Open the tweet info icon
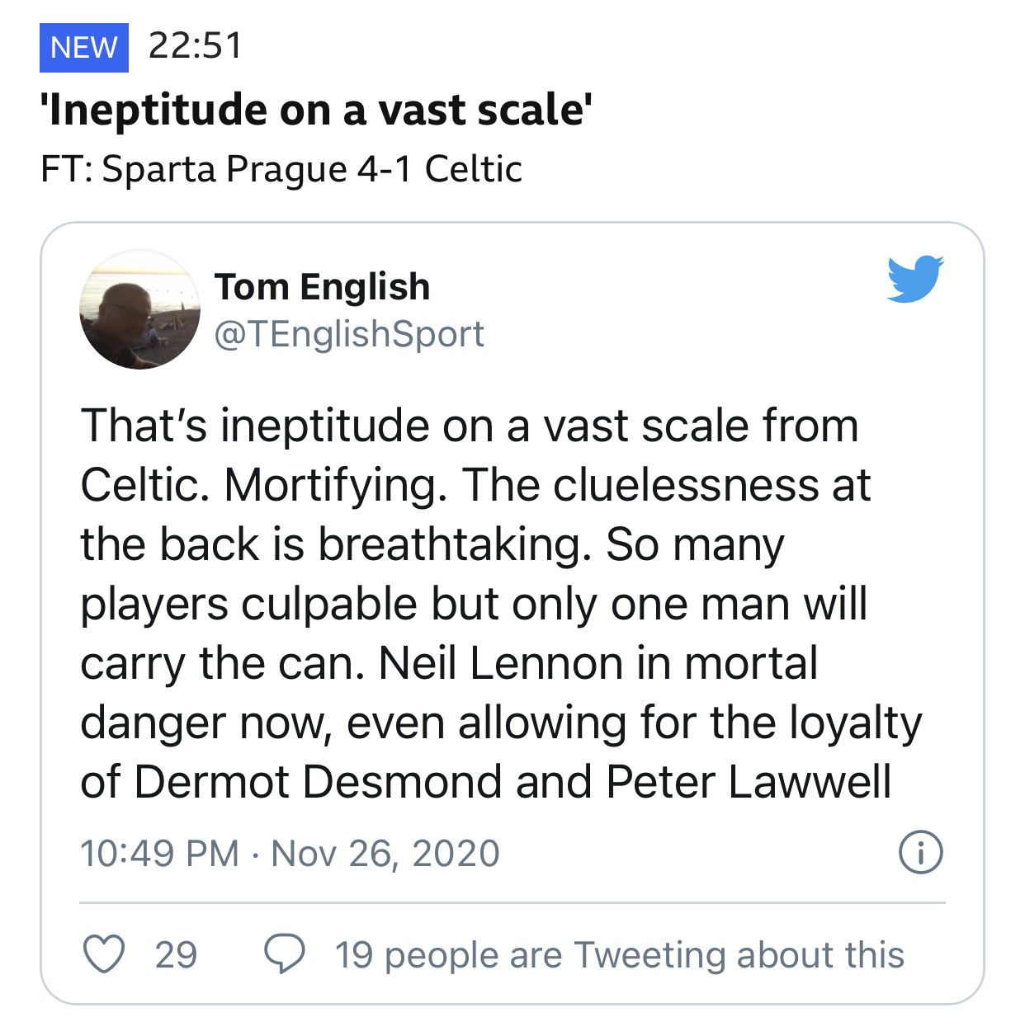 tap(919, 852)
